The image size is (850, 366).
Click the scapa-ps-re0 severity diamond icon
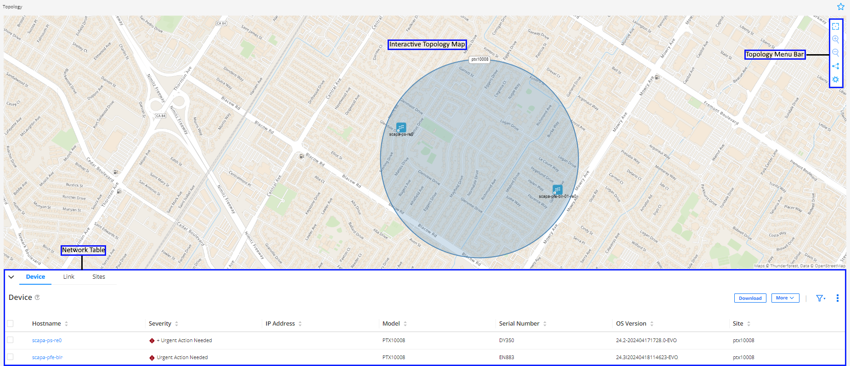pyautogui.click(x=152, y=341)
